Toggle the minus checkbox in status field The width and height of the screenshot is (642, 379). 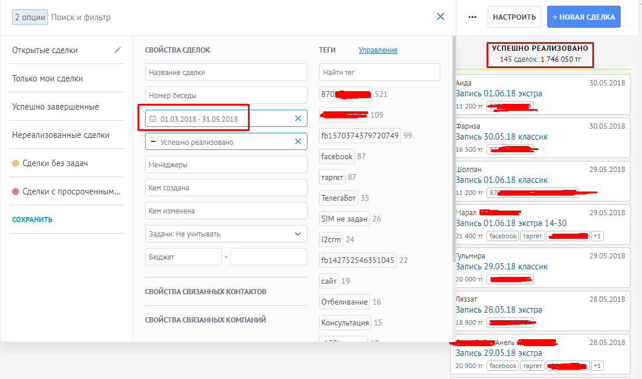pos(153,142)
